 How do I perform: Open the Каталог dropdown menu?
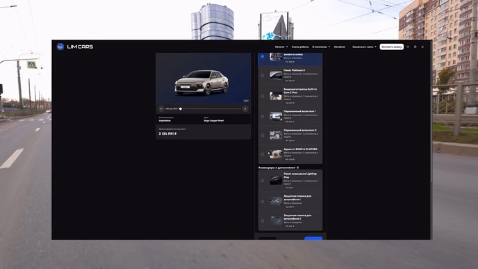tap(281, 47)
